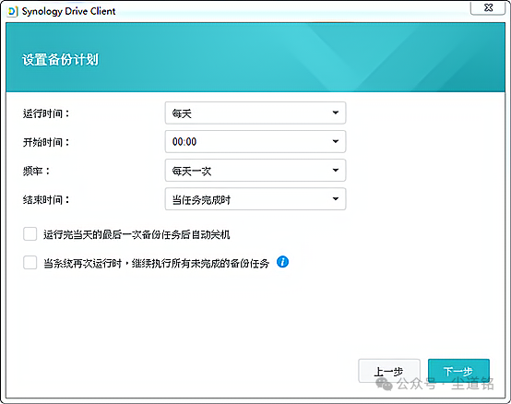Click the Synology Drive Client title text

pyautogui.click(x=68, y=11)
